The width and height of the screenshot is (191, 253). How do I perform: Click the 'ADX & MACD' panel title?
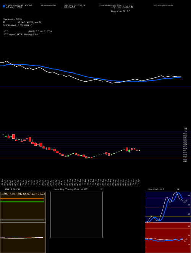pos(12,189)
